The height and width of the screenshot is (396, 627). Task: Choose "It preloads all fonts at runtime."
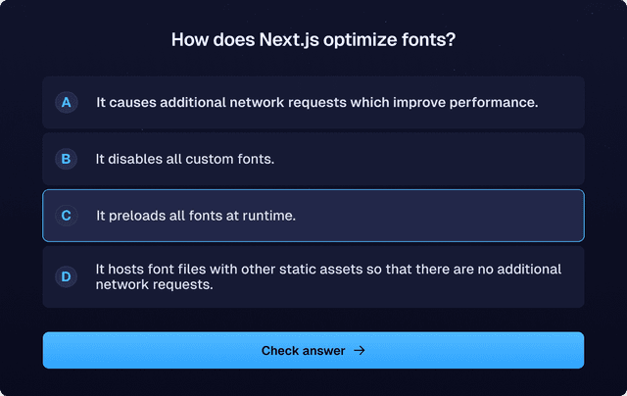point(313,216)
